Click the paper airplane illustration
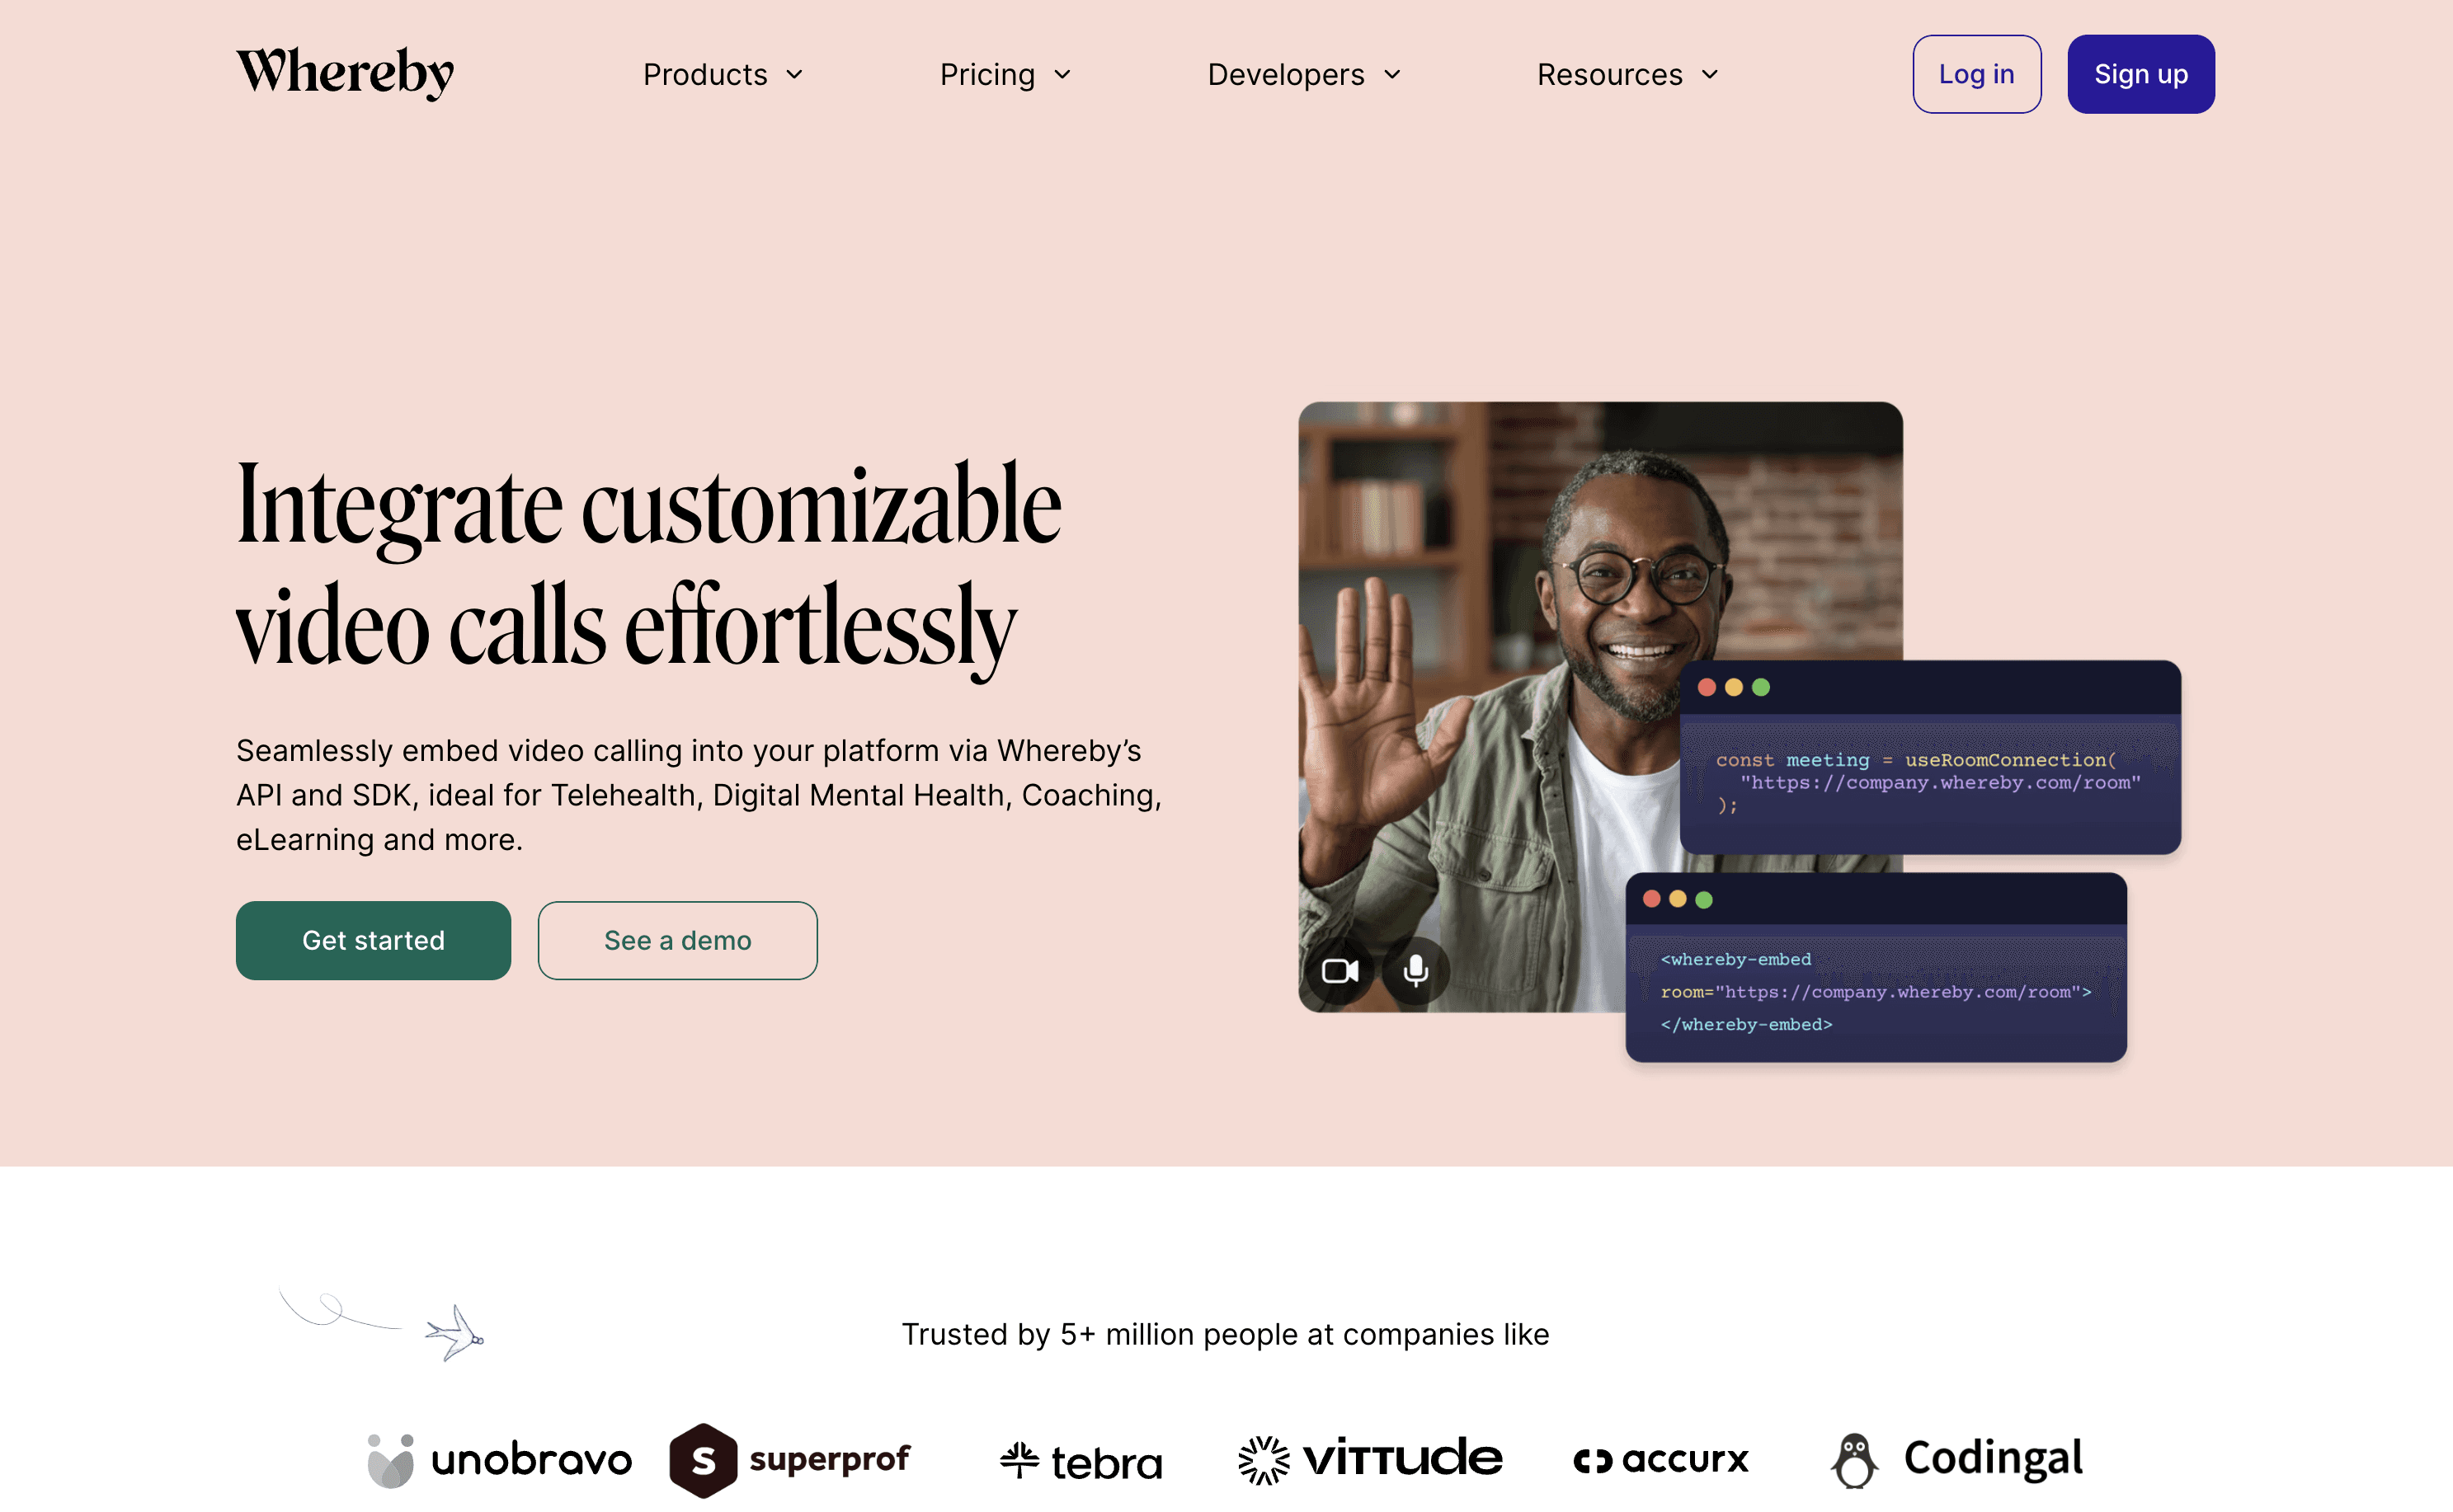 pyautogui.click(x=455, y=1333)
